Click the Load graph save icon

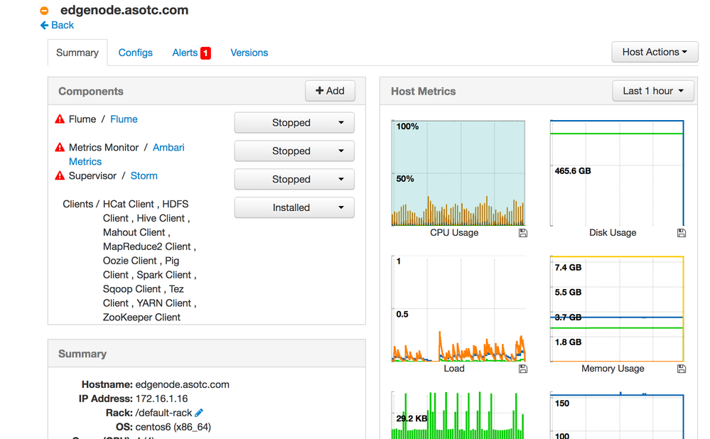click(523, 369)
